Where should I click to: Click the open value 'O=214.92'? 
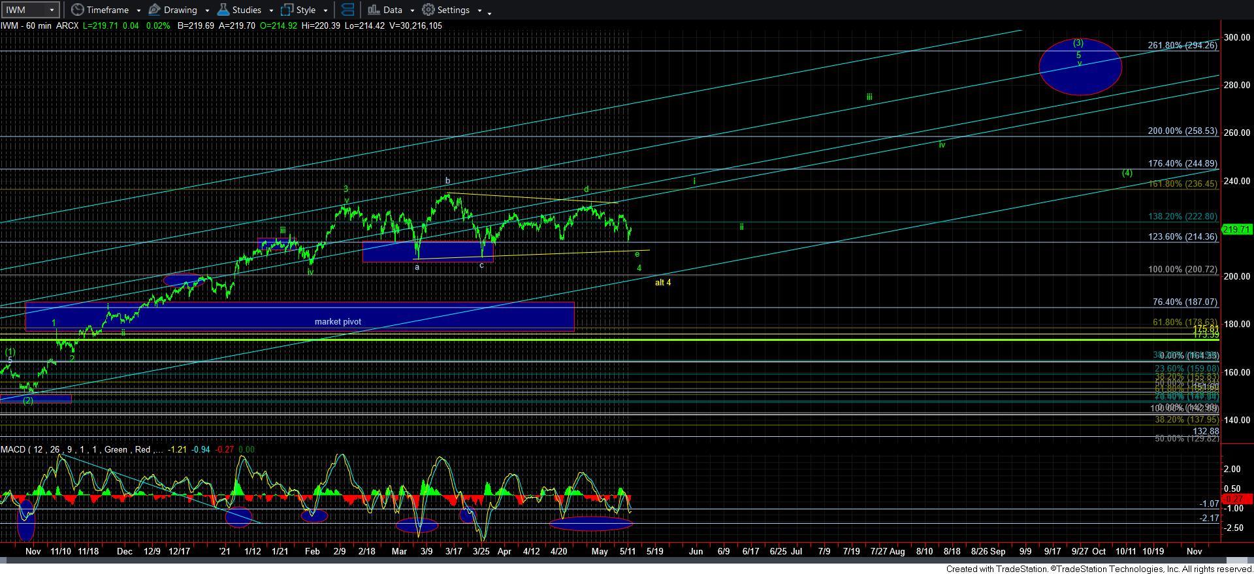pyautogui.click(x=278, y=26)
